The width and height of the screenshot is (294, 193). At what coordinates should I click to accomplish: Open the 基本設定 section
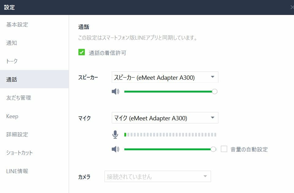pyautogui.click(x=17, y=25)
